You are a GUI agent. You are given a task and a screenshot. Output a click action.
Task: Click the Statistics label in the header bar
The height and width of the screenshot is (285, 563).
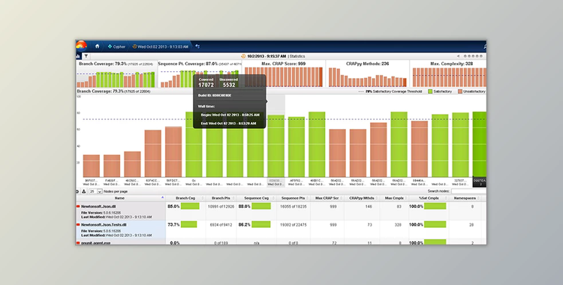(x=297, y=56)
